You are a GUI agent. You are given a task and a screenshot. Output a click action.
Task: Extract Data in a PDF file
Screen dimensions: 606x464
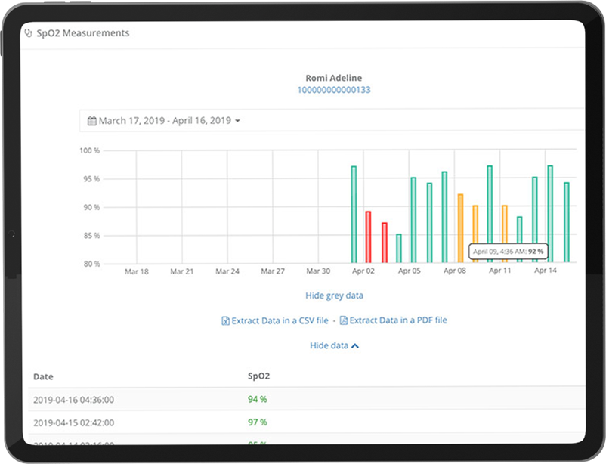point(397,320)
